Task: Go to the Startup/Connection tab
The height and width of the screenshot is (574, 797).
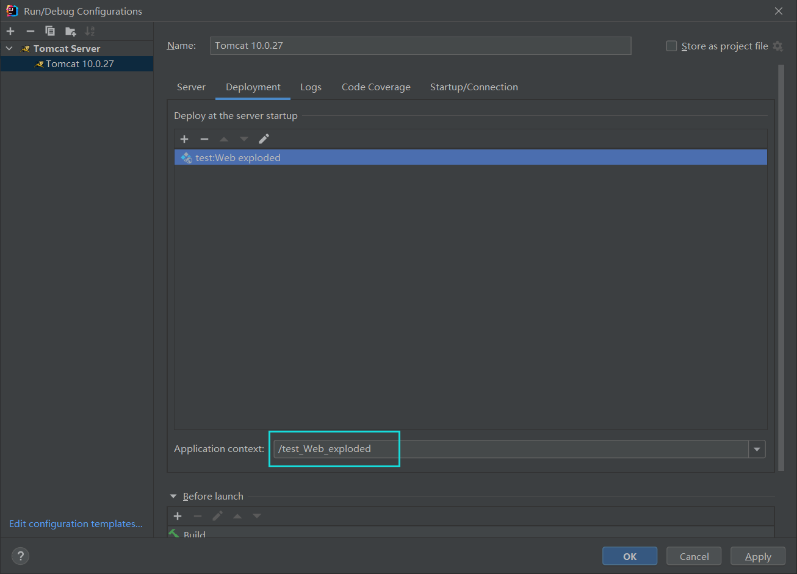Action: (474, 87)
